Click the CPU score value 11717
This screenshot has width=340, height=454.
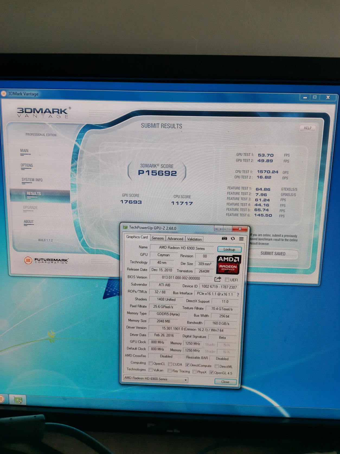click(x=182, y=203)
